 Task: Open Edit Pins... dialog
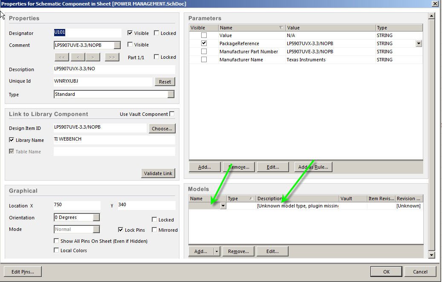[x=23, y=272]
